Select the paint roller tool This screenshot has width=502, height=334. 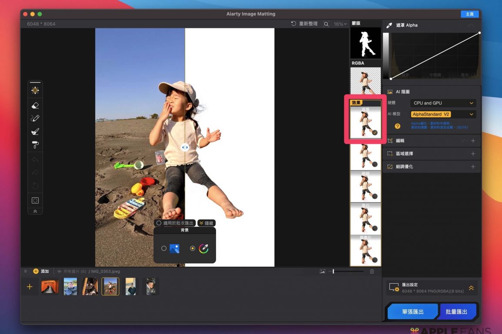click(35, 145)
